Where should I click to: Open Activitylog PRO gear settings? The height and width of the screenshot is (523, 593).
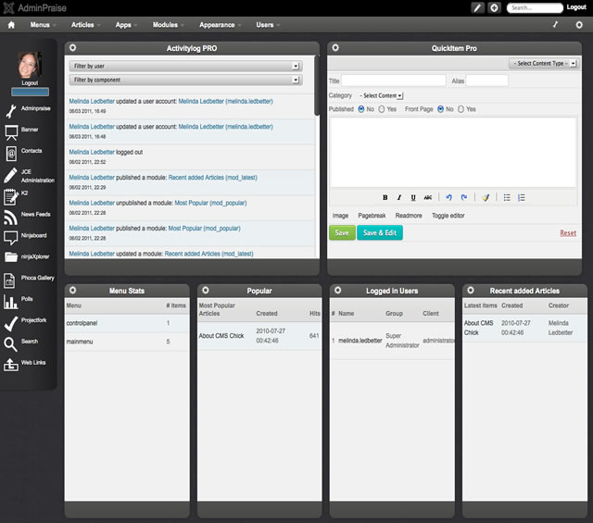tap(73, 47)
